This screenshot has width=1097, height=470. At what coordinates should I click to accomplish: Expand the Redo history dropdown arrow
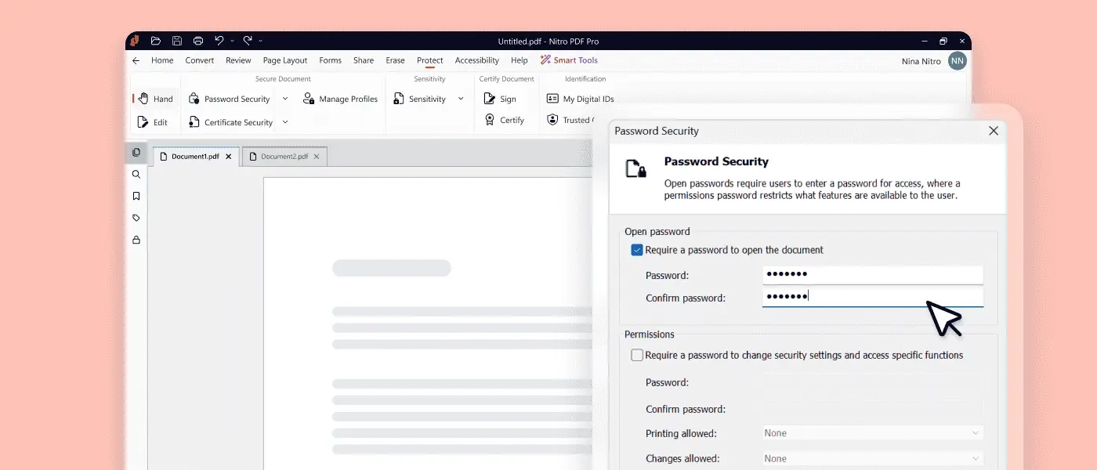coord(260,41)
